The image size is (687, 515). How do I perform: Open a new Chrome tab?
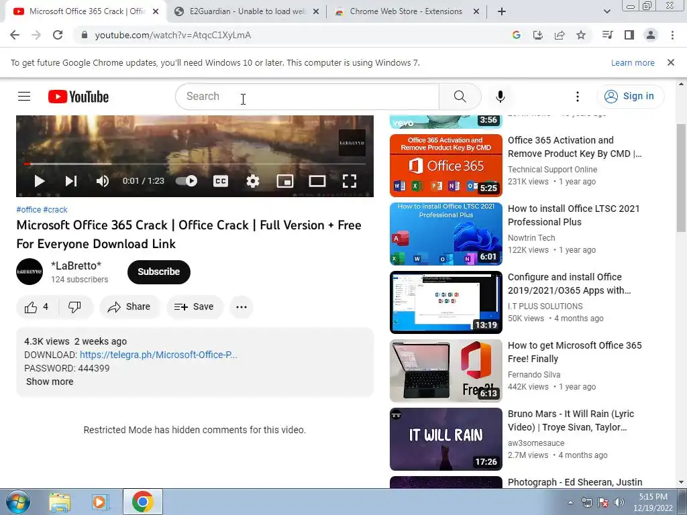[x=502, y=11]
